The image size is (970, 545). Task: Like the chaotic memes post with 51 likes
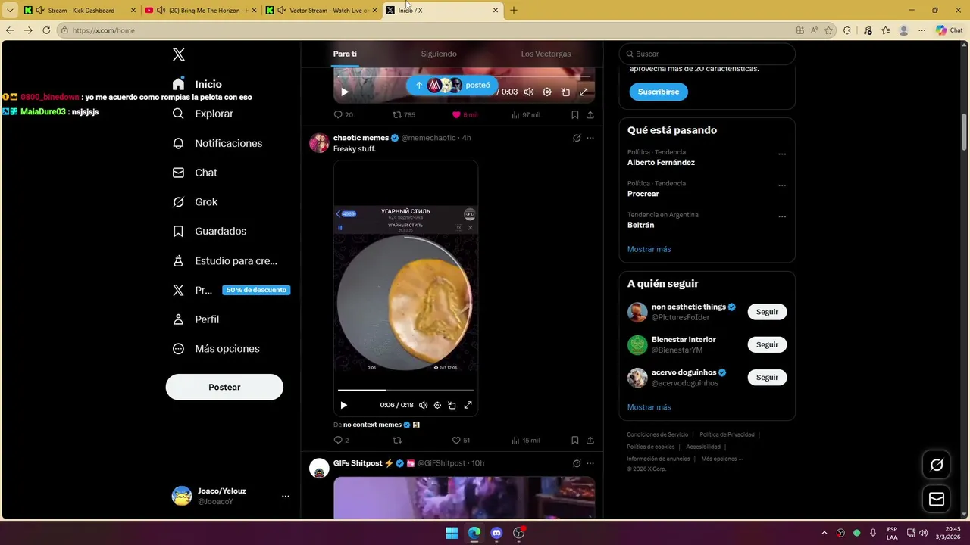point(461,440)
